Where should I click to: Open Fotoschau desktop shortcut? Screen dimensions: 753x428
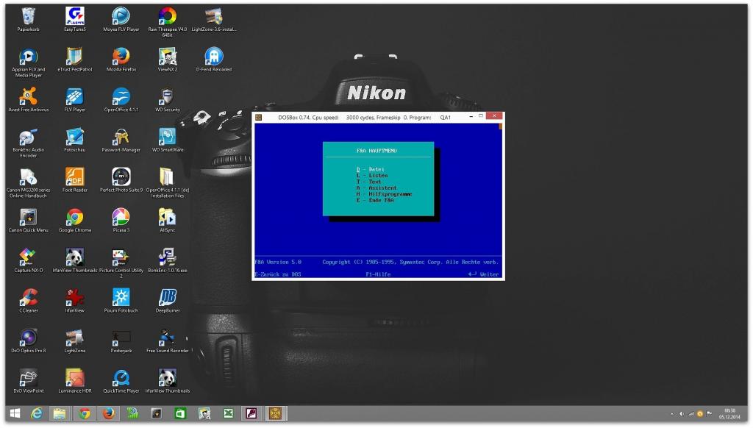pos(74,138)
